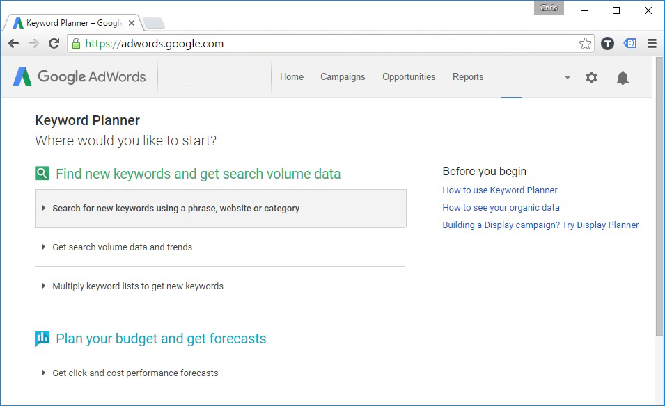The height and width of the screenshot is (406, 665).
Task: Open How to see your organic data link
Action: [x=501, y=207]
